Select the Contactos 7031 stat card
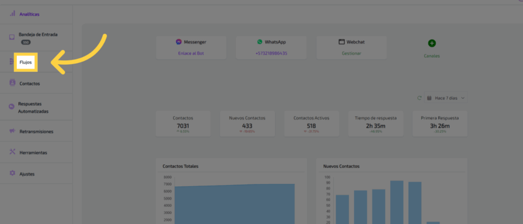The width and height of the screenshot is (523, 224). [x=183, y=123]
